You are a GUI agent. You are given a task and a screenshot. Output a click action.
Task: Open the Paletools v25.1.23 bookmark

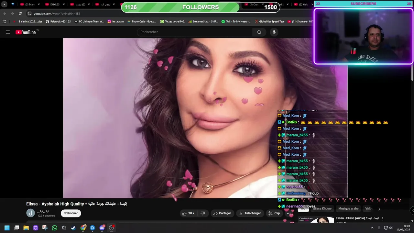coord(58,22)
